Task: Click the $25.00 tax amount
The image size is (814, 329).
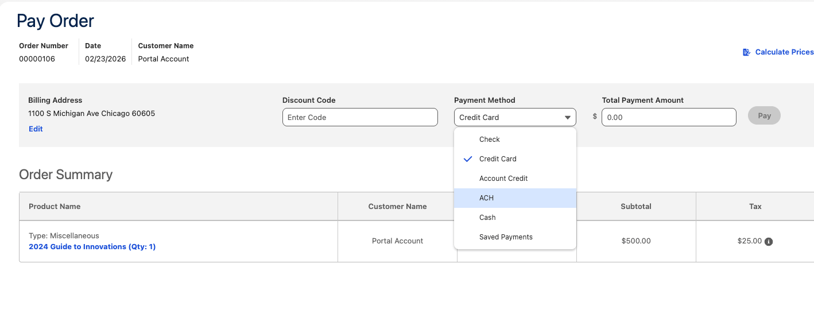Action: (x=750, y=241)
